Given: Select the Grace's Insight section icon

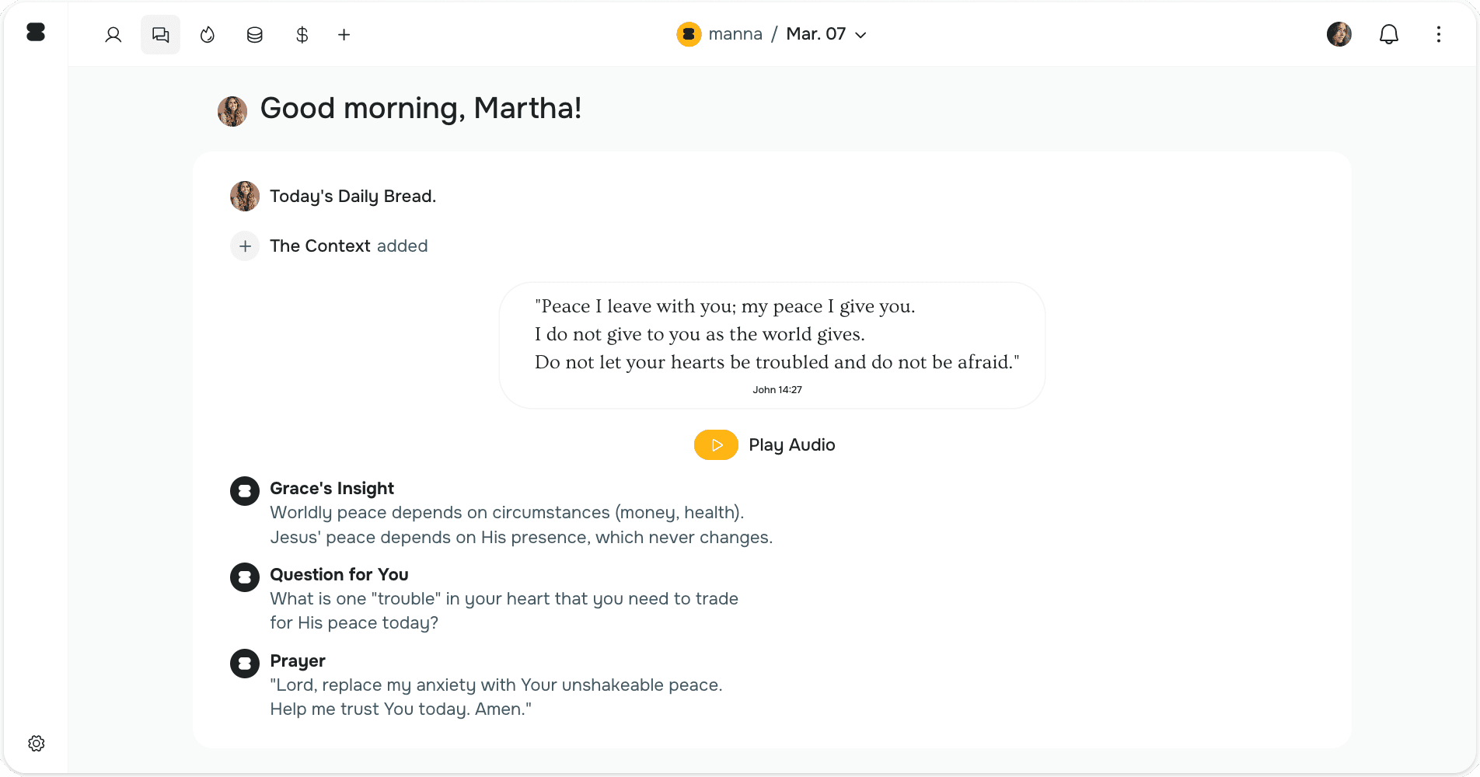Looking at the screenshot, I should [245, 491].
